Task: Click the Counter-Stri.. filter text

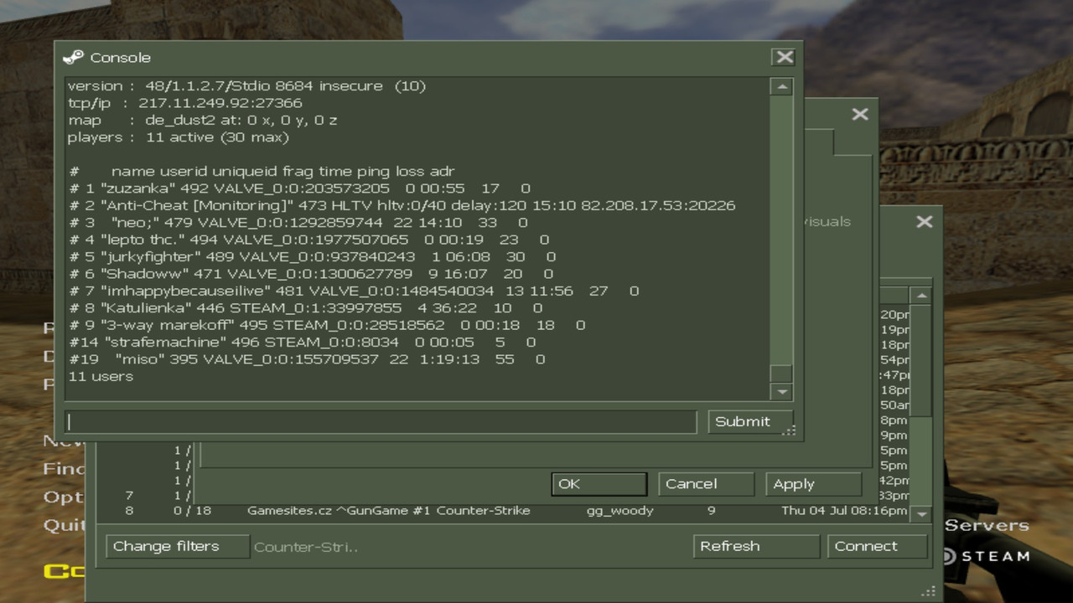Action: pyautogui.click(x=306, y=547)
